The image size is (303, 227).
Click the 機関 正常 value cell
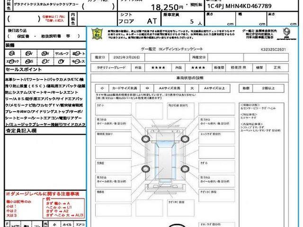277,68
